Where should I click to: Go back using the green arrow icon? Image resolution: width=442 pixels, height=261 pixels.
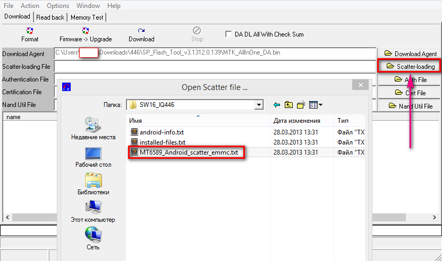[x=277, y=105]
